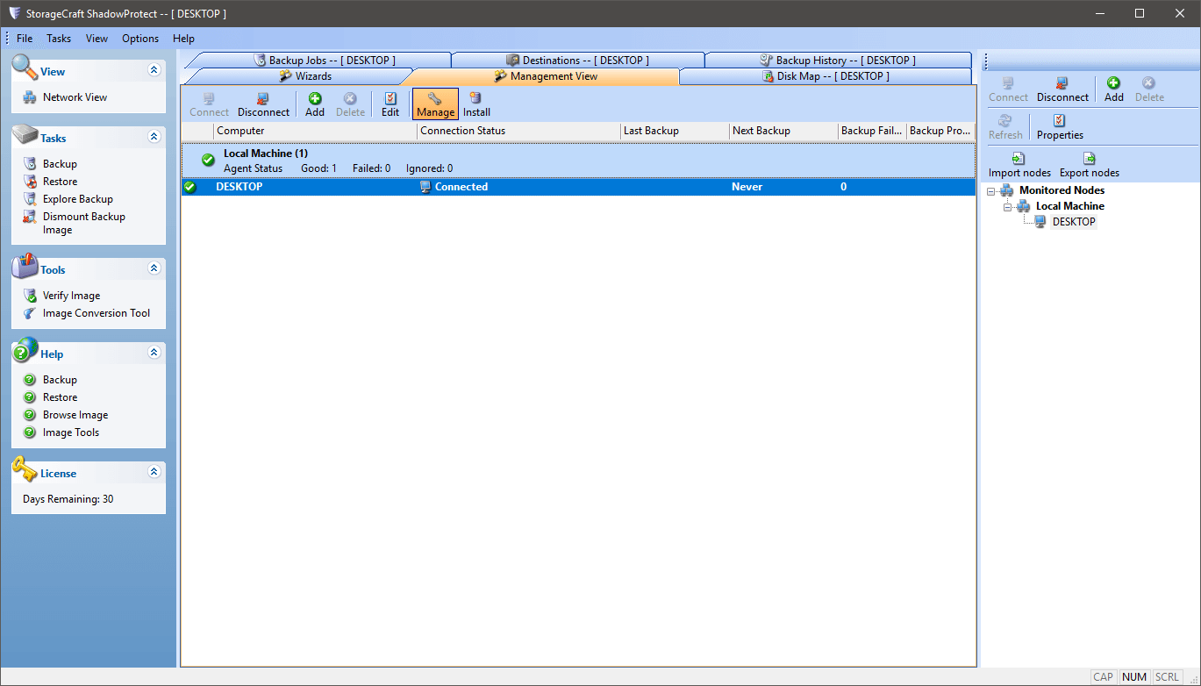The width and height of the screenshot is (1201, 686).
Task: Open the Tasks menu
Action: [x=59, y=39]
